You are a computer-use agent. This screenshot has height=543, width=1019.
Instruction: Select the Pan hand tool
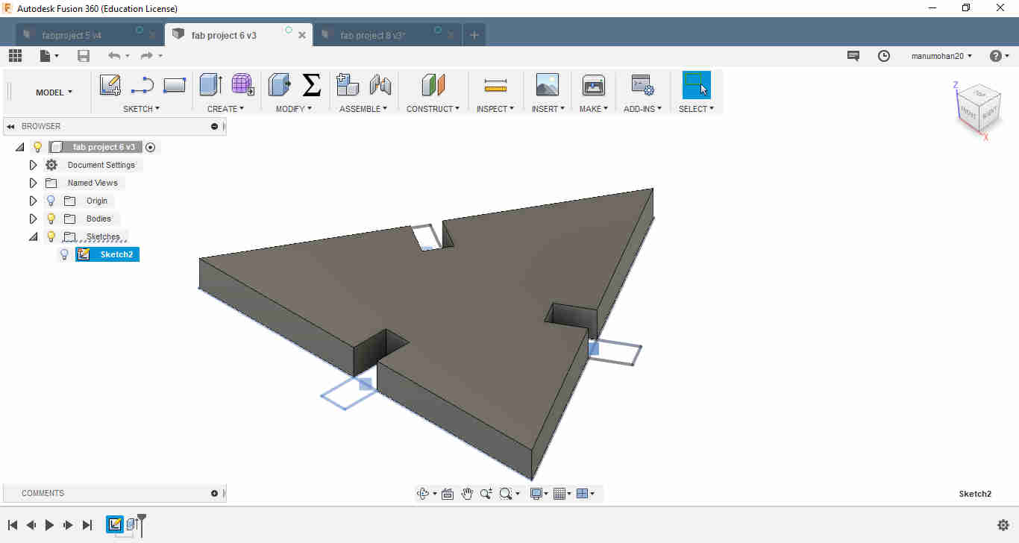[x=467, y=493]
